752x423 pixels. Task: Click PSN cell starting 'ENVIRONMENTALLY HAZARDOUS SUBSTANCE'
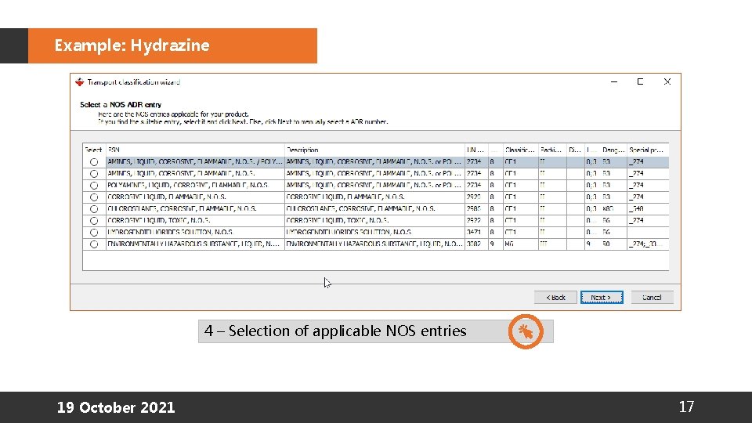[x=195, y=244]
